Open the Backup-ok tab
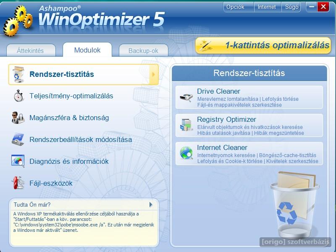 pyautogui.click(x=143, y=50)
